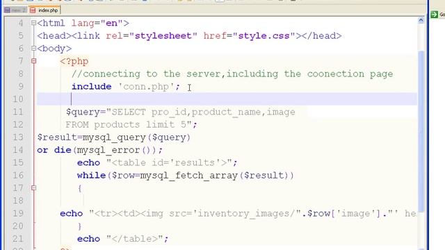Click the table id='results' string

[x=169, y=162]
